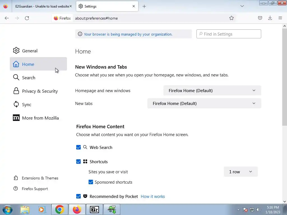The width and height of the screenshot is (287, 215).
Task: Open Windows Explorer from the taskbar
Action: [25, 209]
